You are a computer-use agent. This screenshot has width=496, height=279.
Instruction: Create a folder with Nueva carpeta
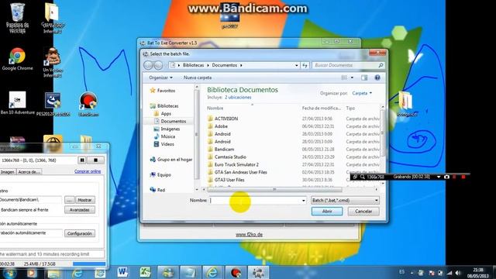[198, 77]
